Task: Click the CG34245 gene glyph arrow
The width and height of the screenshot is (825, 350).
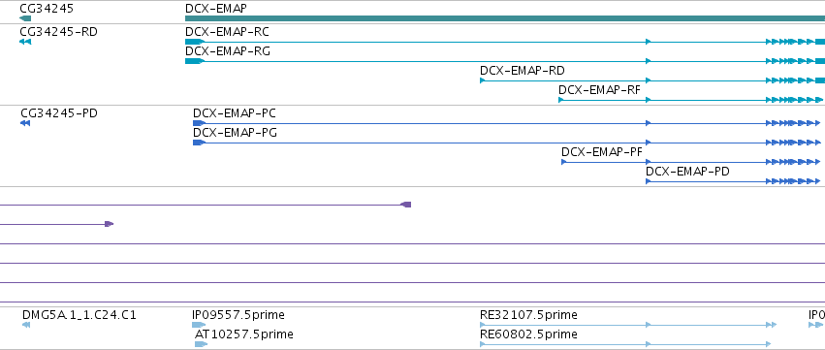Action: click(x=25, y=18)
